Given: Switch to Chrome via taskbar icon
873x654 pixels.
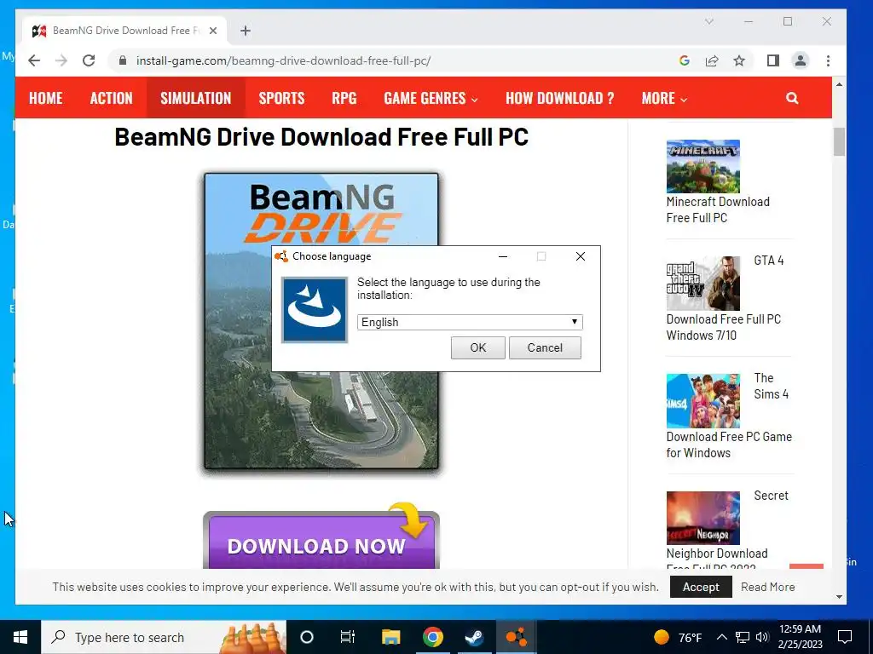Looking at the screenshot, I should [432, 637].
